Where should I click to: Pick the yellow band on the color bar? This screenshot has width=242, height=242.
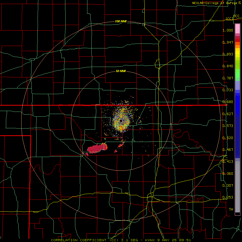click(x=237, y=53)
